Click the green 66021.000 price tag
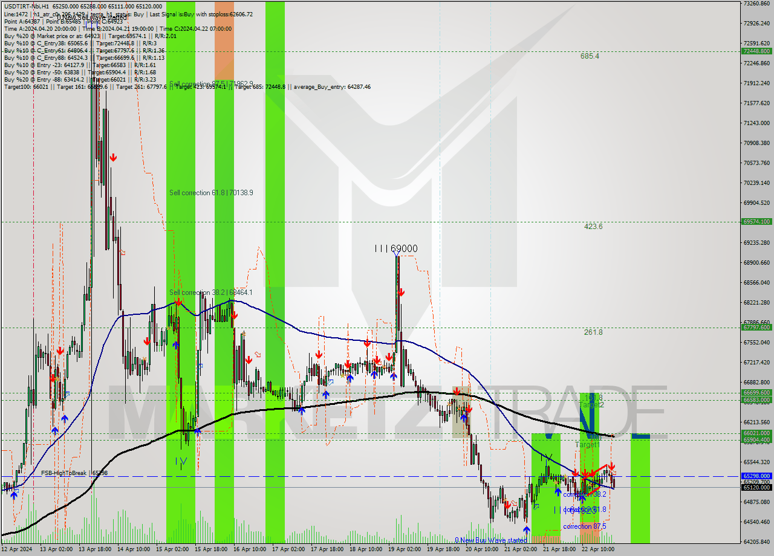The height and width of the screenshot is (556, 774). (756, 433)
